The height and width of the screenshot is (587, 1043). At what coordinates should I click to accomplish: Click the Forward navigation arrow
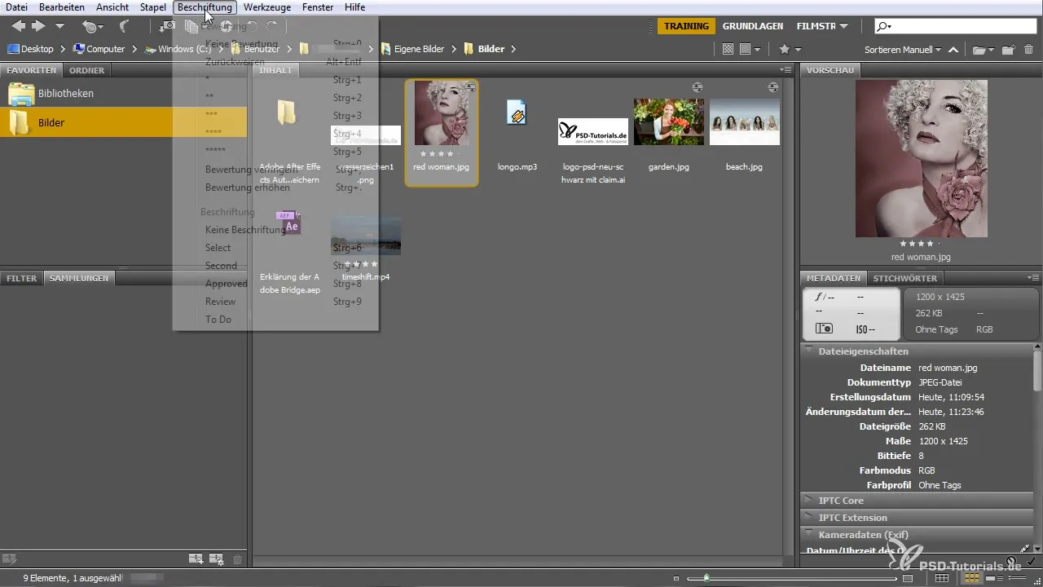pyautogui.click(x=38, y=27)
